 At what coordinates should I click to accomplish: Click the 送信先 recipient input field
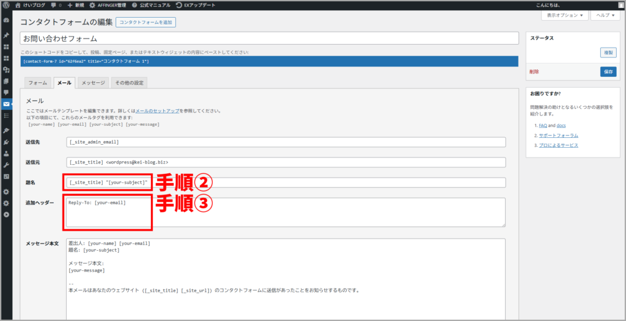tap(285, 142)
